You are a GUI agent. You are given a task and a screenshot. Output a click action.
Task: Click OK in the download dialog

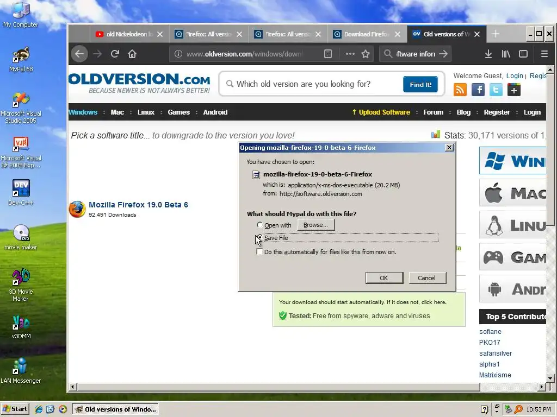pyautogui.click(x=384, y=278)
